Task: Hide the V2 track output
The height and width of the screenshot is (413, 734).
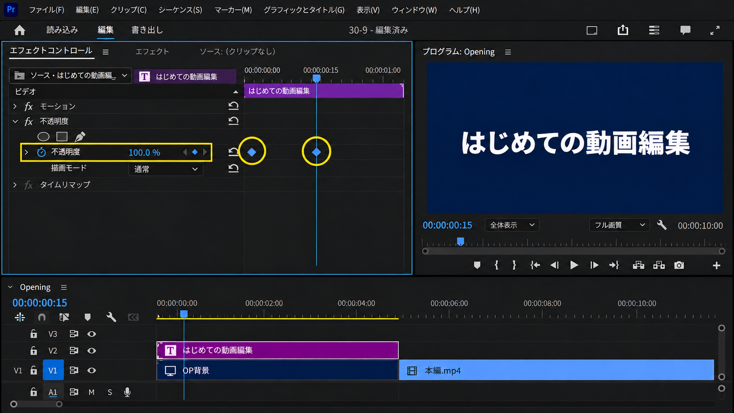Action: click(91, 351)
